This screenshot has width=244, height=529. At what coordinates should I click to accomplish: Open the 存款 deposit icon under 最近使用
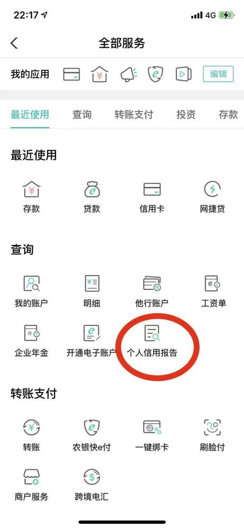click(31, 189)
